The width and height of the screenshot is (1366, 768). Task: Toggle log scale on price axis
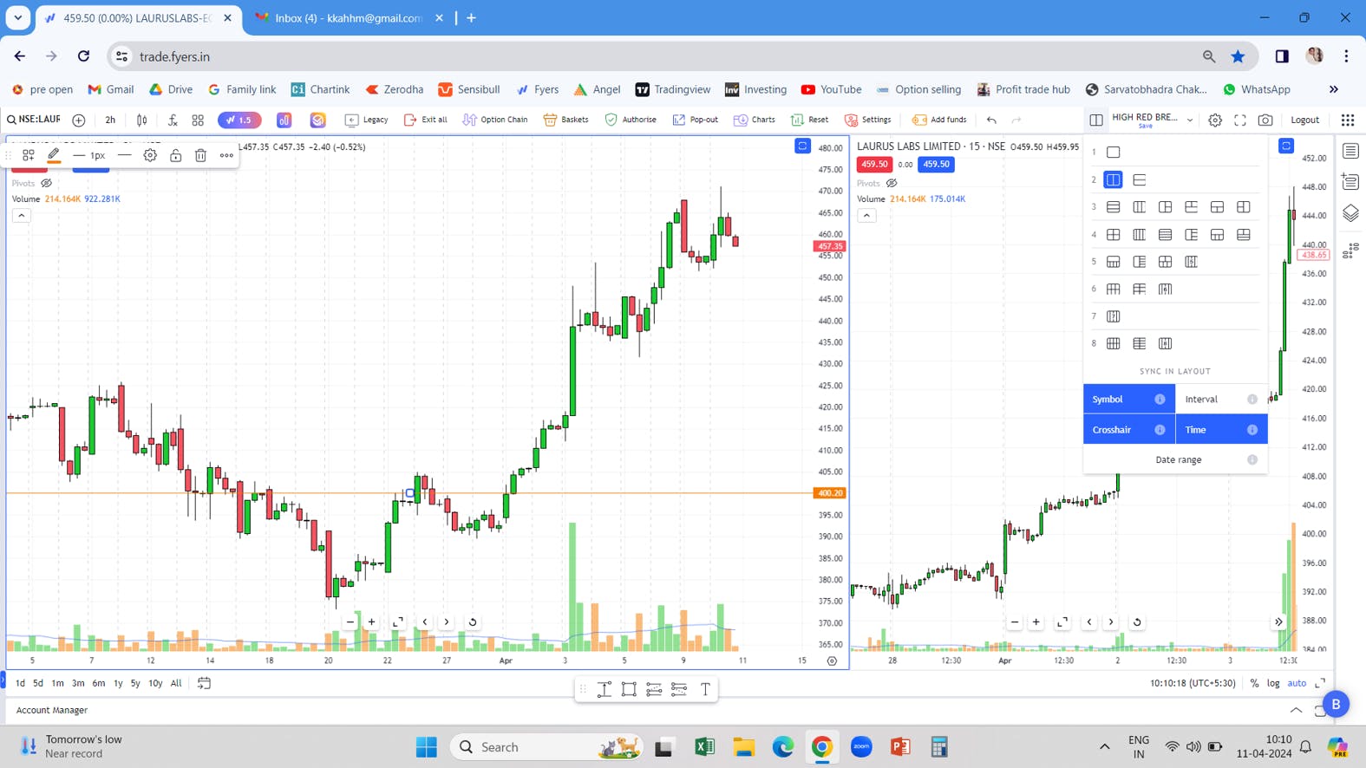pos(1273,683)
